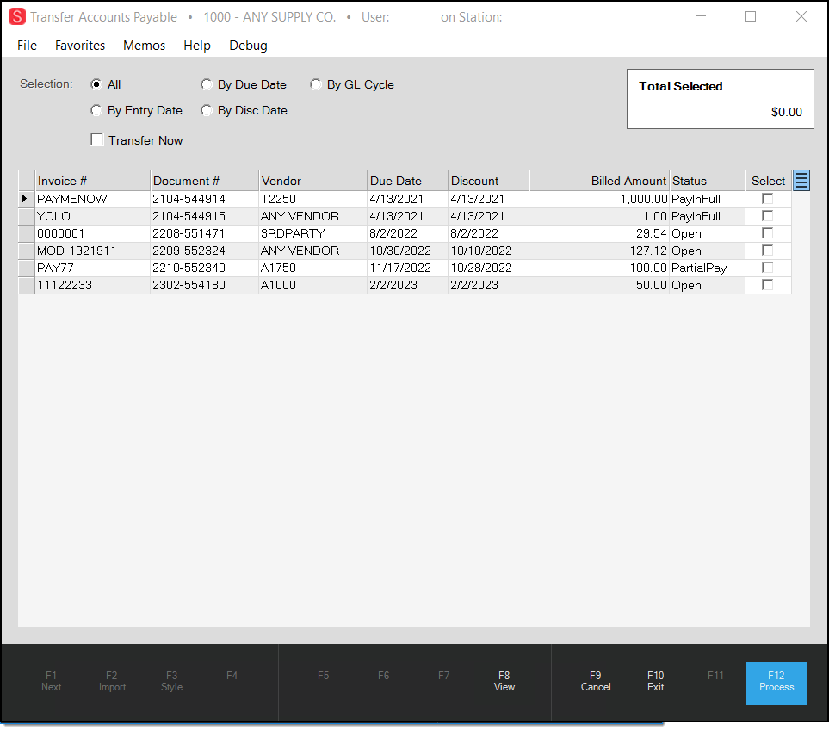The height and width of the screenshot is (730, 829).
Task: Click the F2 Import button
Action: (112, 682)
